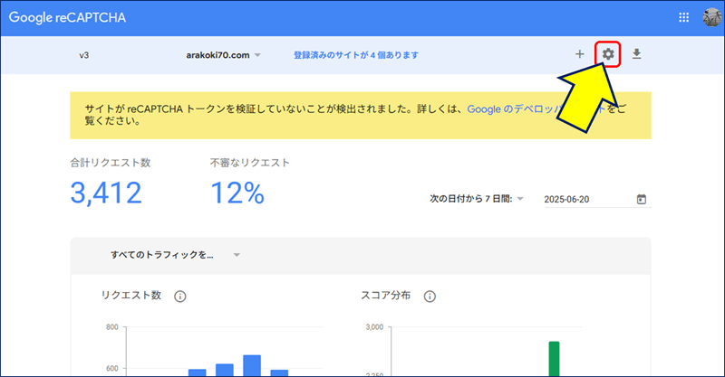Viewport: 725px width, 377px height.
Task: Click the green bar in スコア分布 chart
Action: pos(554,359)
